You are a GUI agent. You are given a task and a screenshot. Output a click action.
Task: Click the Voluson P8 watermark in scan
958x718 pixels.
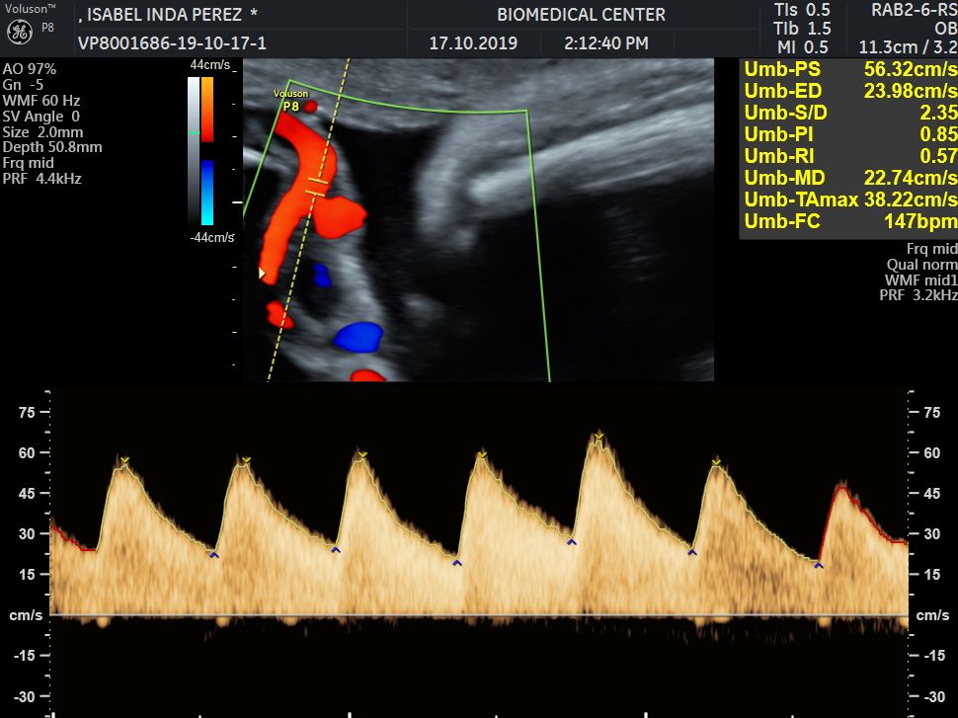click(290, 100)
